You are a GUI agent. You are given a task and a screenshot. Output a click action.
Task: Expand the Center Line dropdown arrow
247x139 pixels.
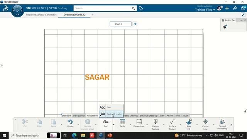pos(213,125)
